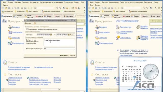This screenshot has height=92, width=163.
Task: Switch to Бухучет tab in right window
Action: click(135, 16)
